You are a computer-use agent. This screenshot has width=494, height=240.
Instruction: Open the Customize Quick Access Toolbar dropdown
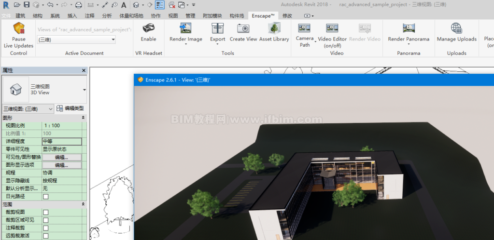click(194, 5)
